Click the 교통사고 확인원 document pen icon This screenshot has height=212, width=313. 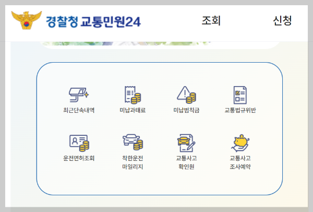click(x=186, y=143)
